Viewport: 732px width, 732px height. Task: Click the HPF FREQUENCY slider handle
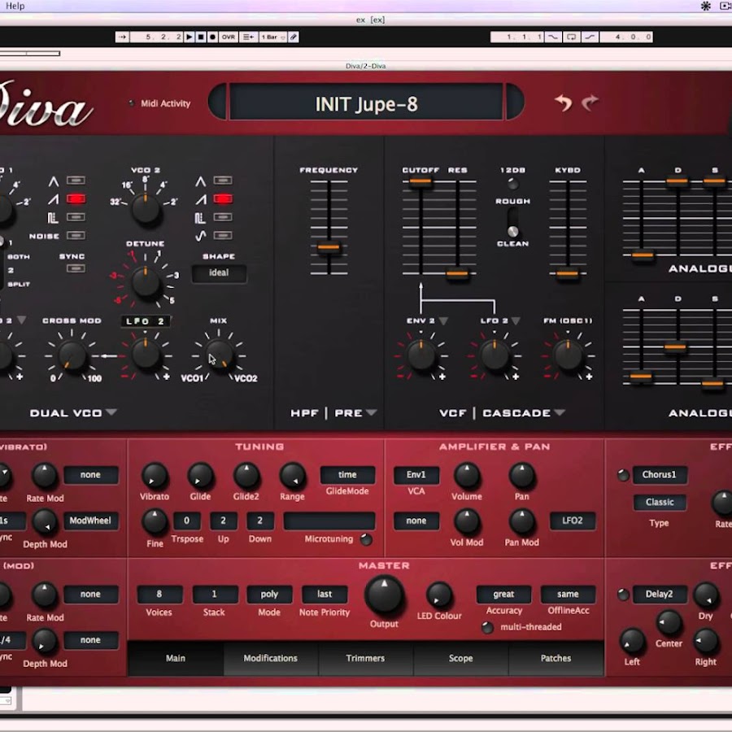point(329,247)
